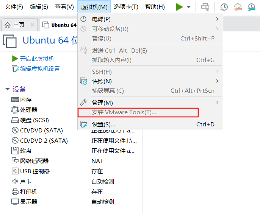Switch to the 主页 home tab
Image resolution: width=260 pixels, height=213 pixels.
19,25
